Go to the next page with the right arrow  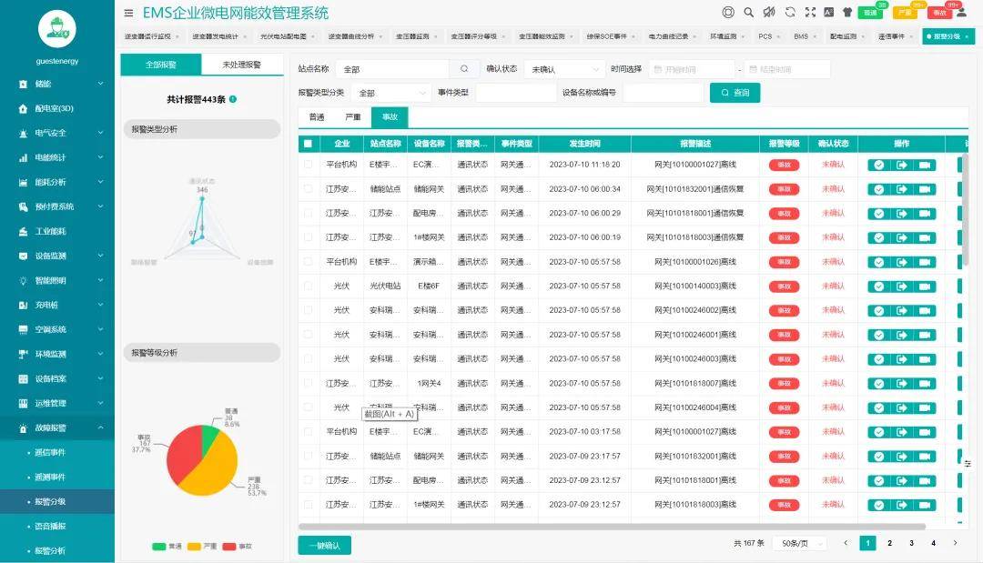[x=955, y=543]
